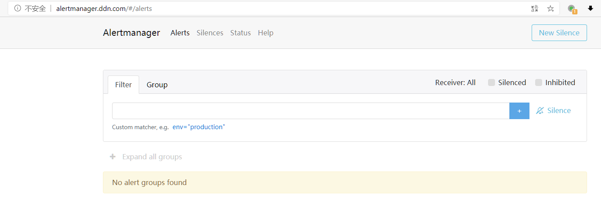Add matcher with the blue plus button
The height and width of the screenshot is (199, 601).
(x=519, y=111)
